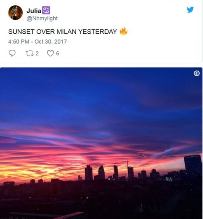
Task: Click the like count 6
Action: pyautogui.click(x=58, y=53)
